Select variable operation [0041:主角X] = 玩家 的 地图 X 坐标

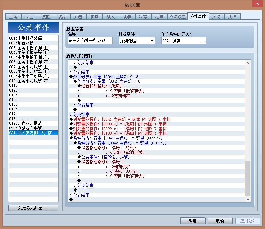(157, 119)
